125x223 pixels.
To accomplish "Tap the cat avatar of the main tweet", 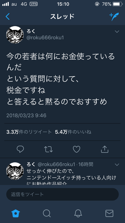I will pos(15,35).
